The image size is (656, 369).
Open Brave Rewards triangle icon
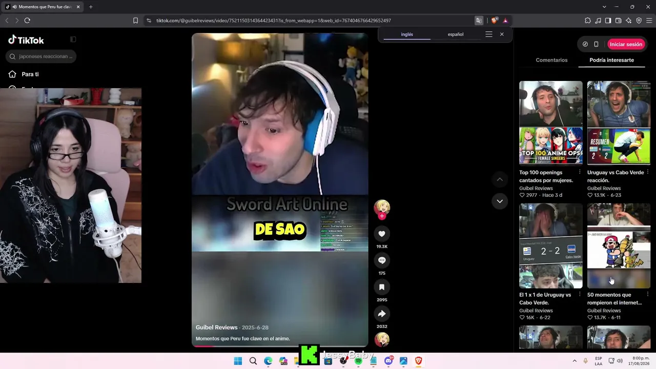[505, 20]
